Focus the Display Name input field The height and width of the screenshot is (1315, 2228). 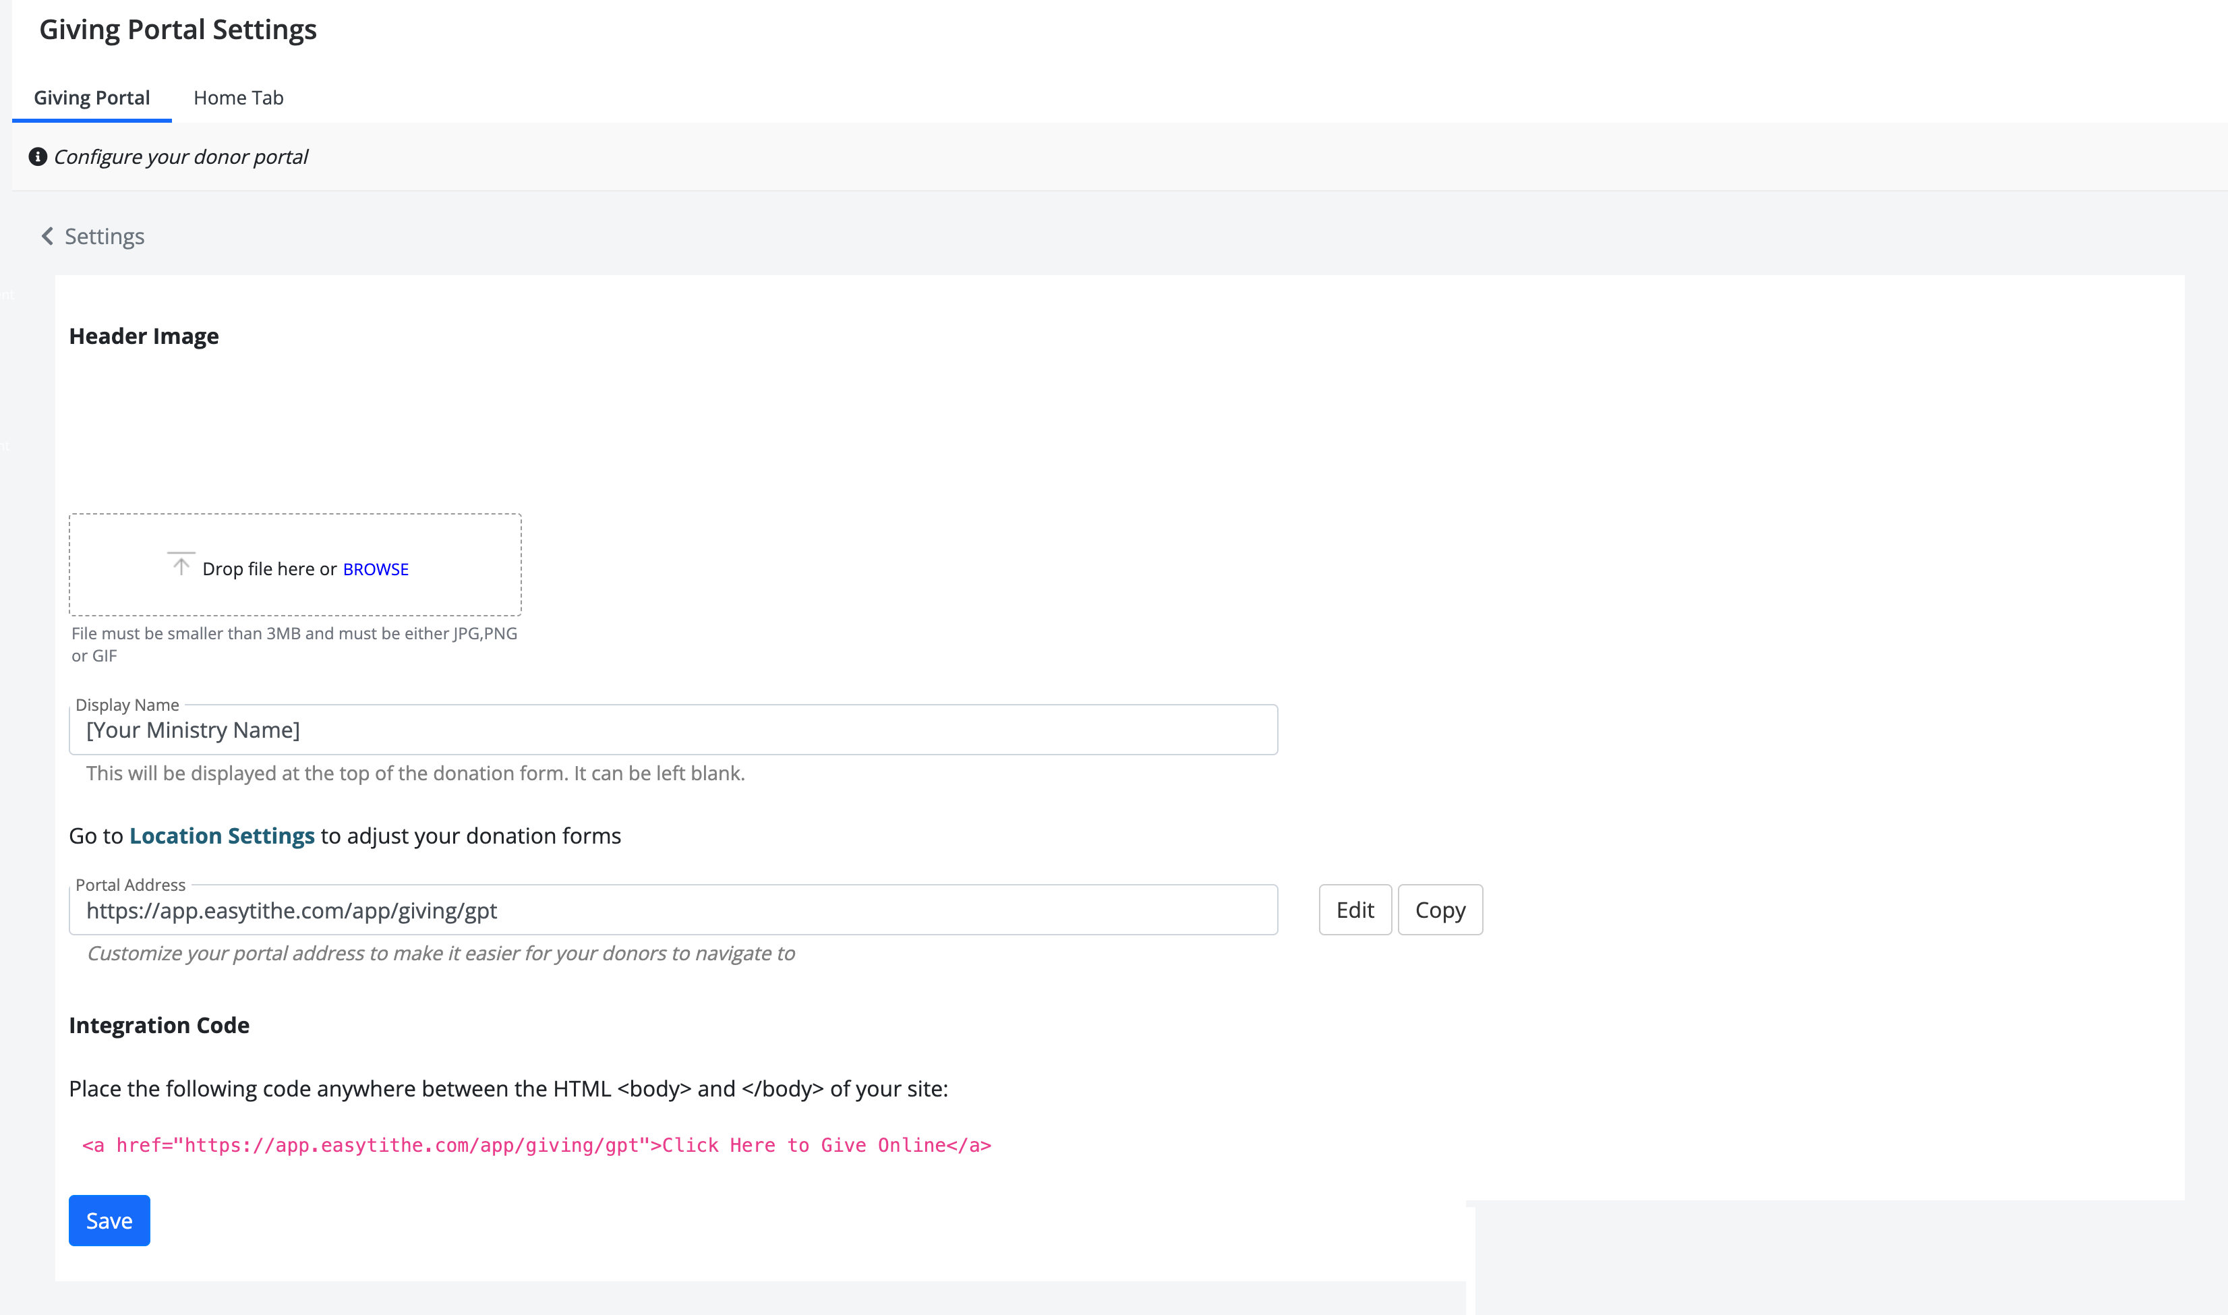coord(673,730)
